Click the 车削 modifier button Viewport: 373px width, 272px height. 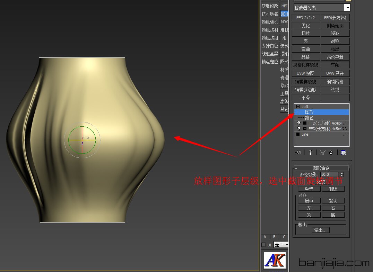click(x=335, y=65)
